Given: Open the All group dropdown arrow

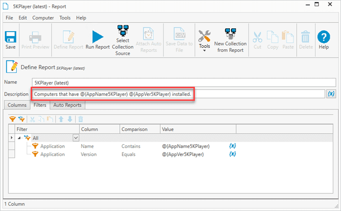Looking at the screenshot, I should 76,138.
